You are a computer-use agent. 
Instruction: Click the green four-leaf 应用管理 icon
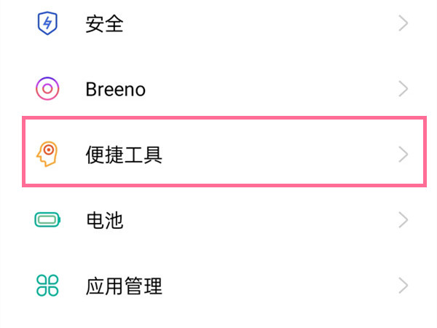(x=47, y=284)
